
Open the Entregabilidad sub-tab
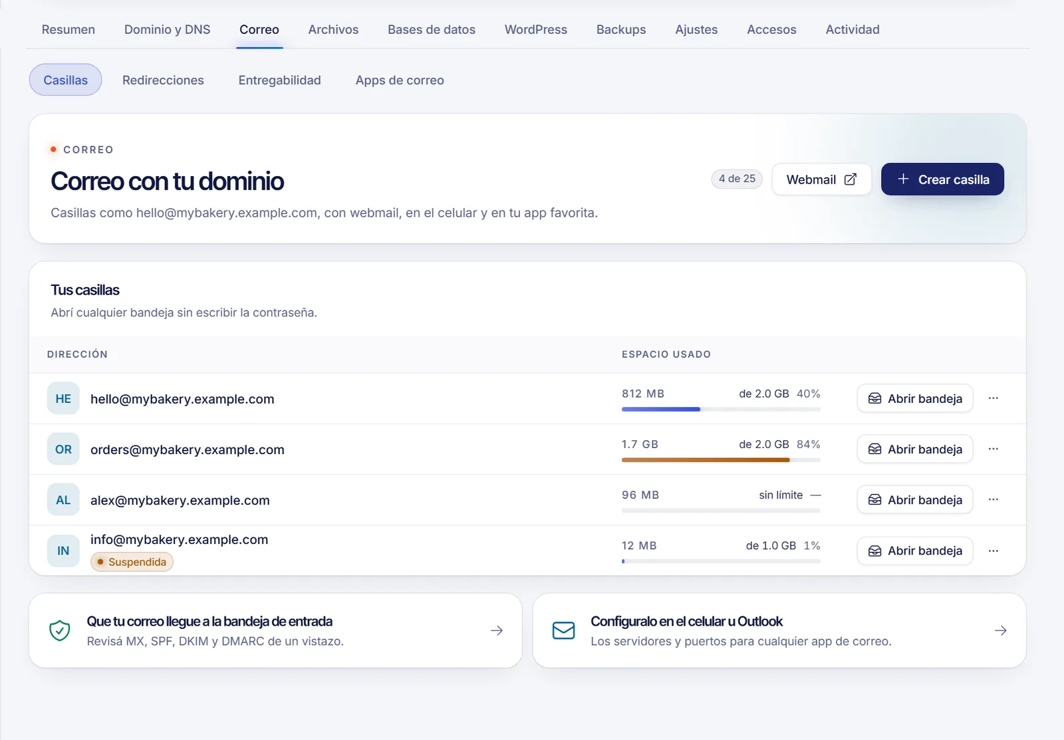point(280,80)
